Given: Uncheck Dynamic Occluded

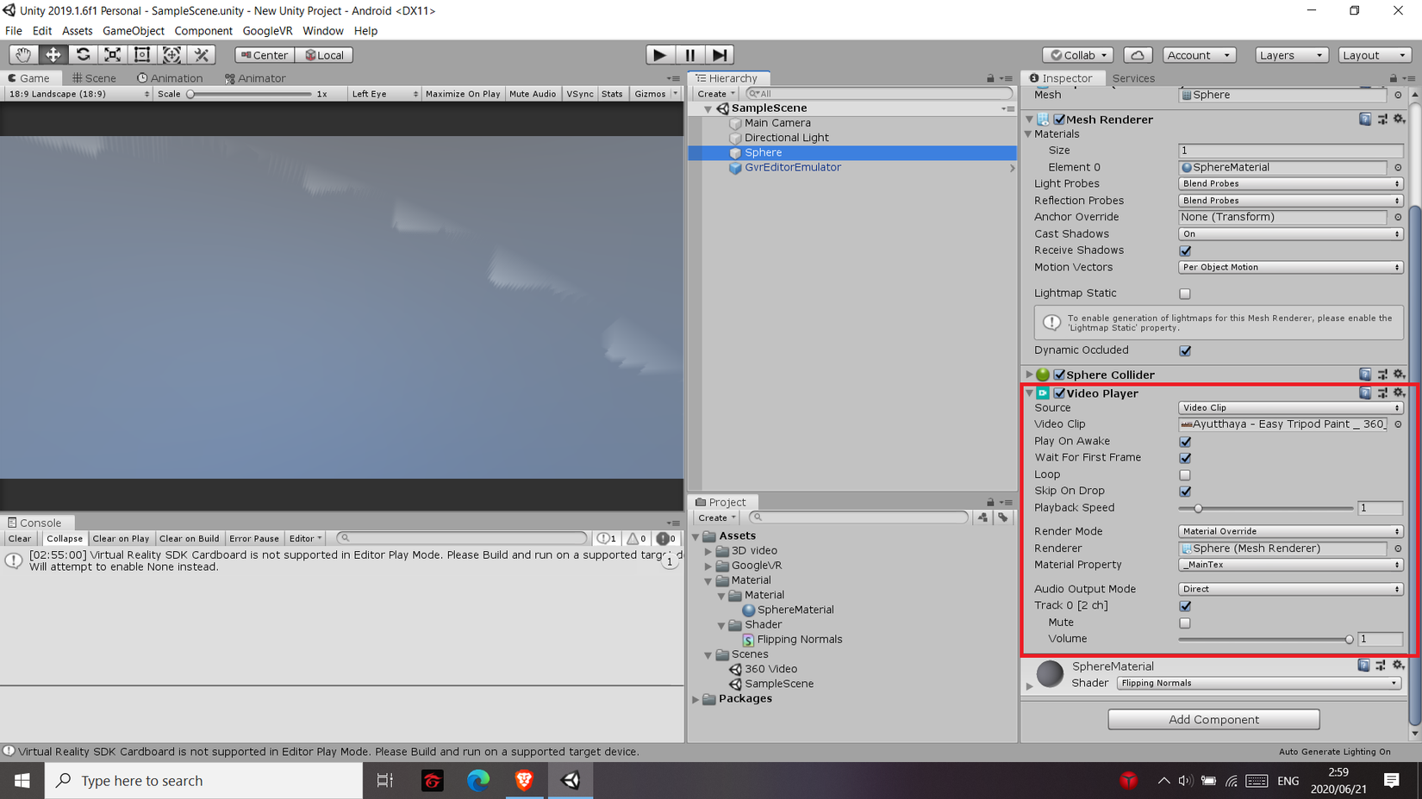Looking at the screenshot, I should (x=1185, y=350).
